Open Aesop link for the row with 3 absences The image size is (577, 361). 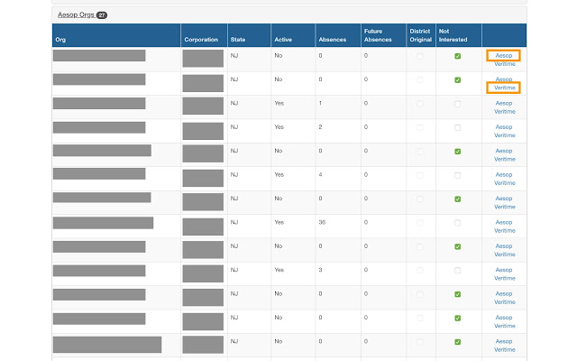click(x=504, y=270)
